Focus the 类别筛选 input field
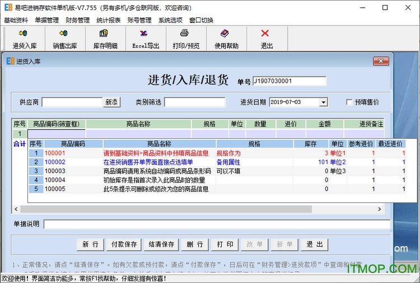This screenshot has width=420, height=283. 195,102
